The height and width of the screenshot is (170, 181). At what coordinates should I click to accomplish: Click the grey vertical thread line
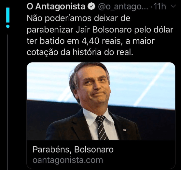7,102
